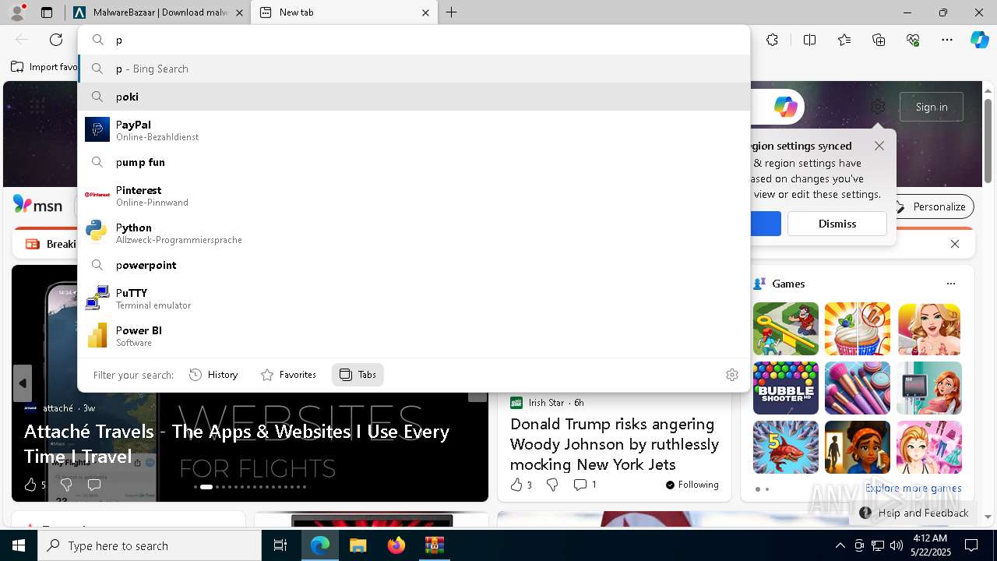Filter search by Tabs
This screenshot has height=561, width=997.
pyautogui.click(x=358, y=375)
